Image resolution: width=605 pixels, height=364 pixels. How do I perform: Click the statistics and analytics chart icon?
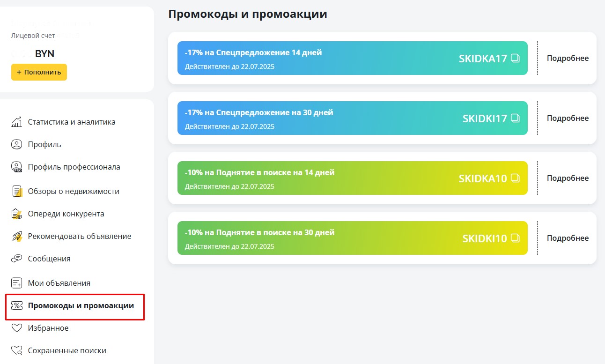click(x=17, y=122)
